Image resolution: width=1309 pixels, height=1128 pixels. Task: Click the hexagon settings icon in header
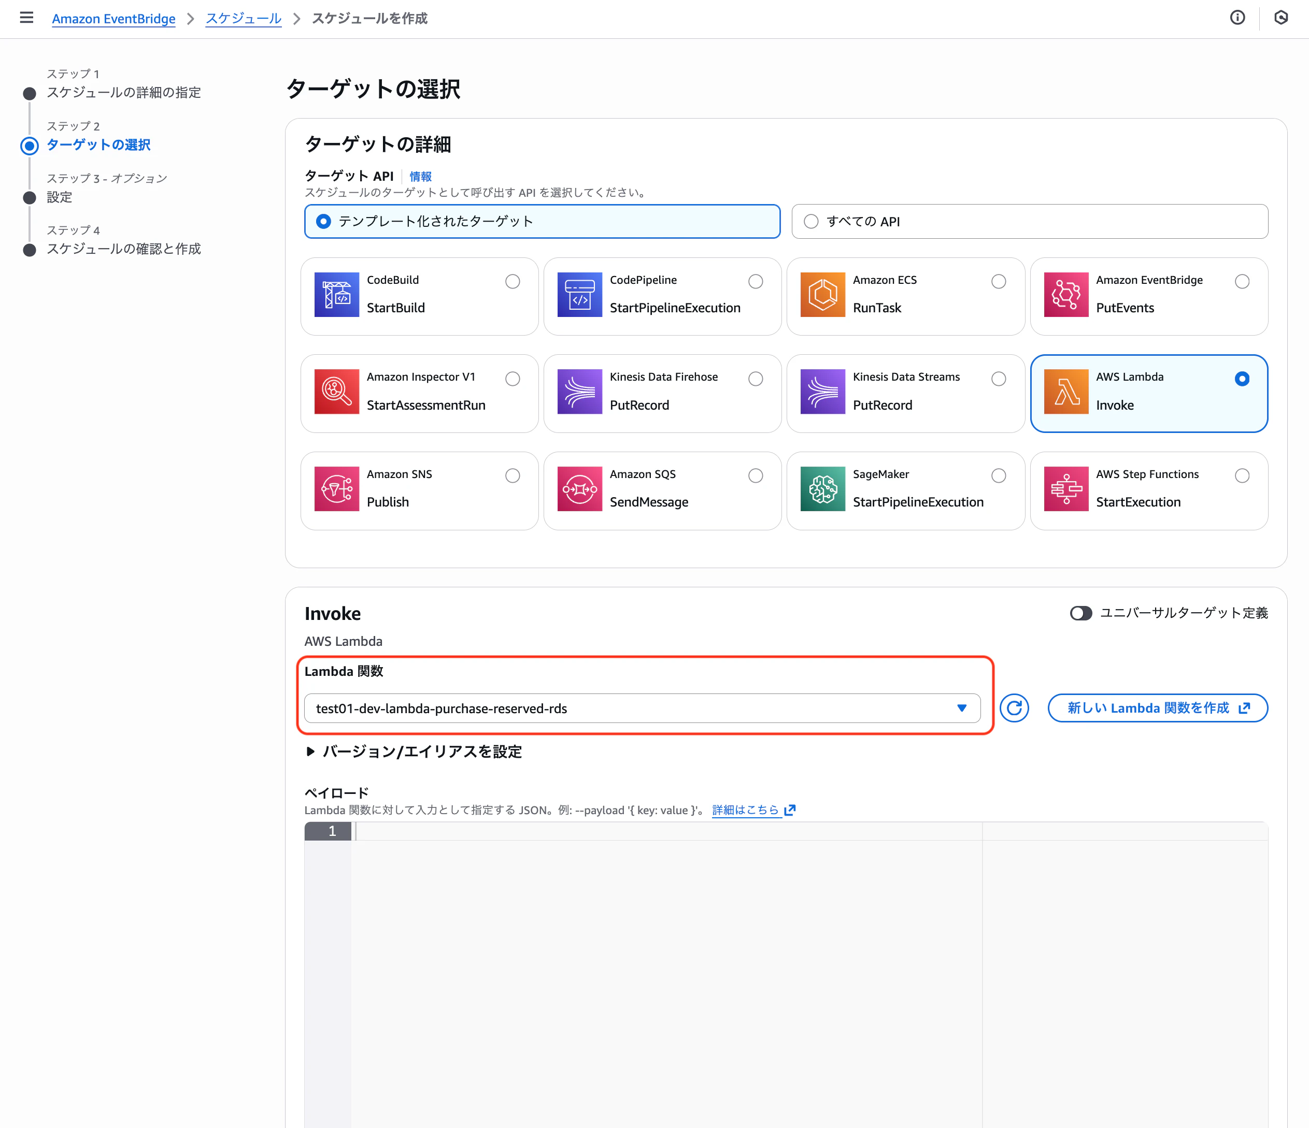[x=1280, y=18]
